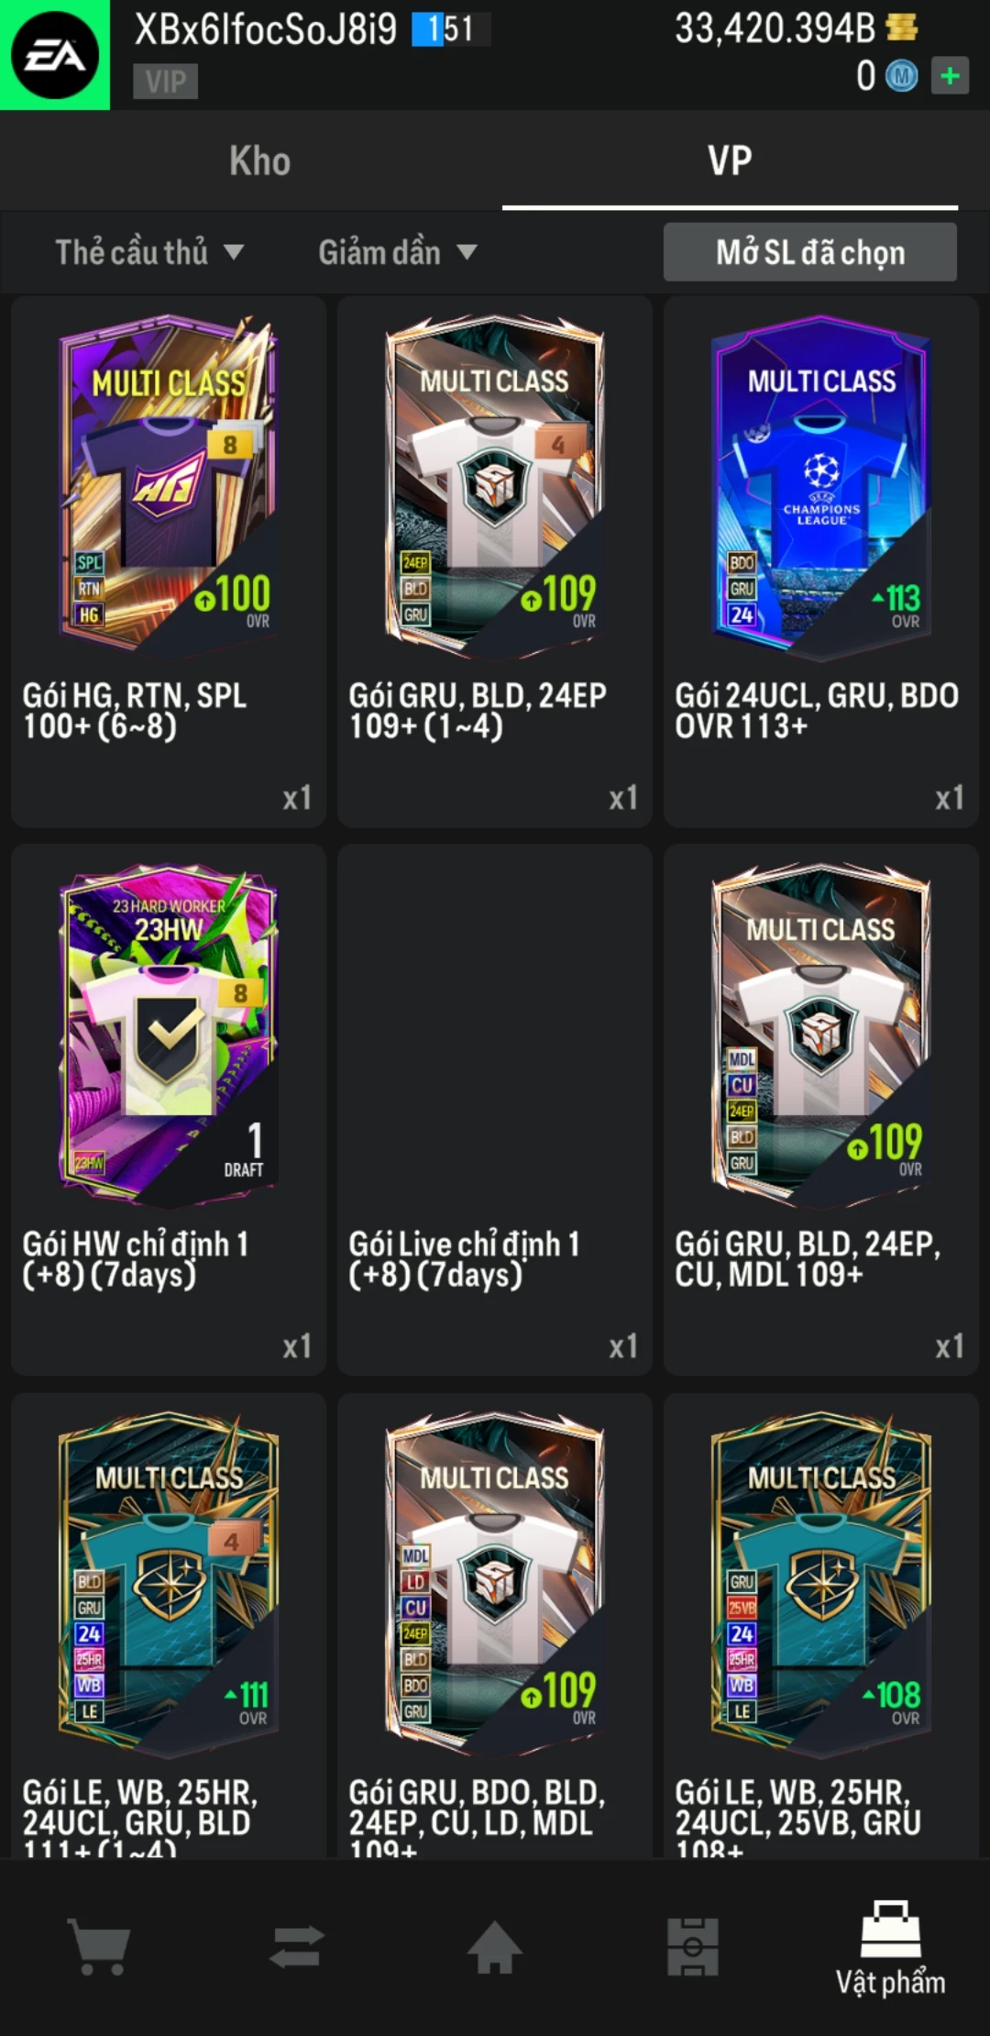Go to the home icon
990x2036 pixels.
point(495,1946)
